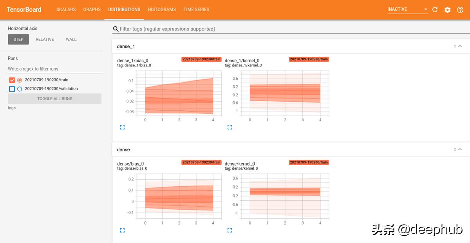470x243 pixels.
Task: Expand dense/bias_0 chart to full size
Action: click(122, 230)
